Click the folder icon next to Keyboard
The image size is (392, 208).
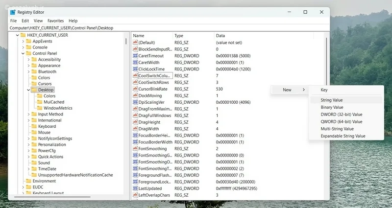click(34, 126)
